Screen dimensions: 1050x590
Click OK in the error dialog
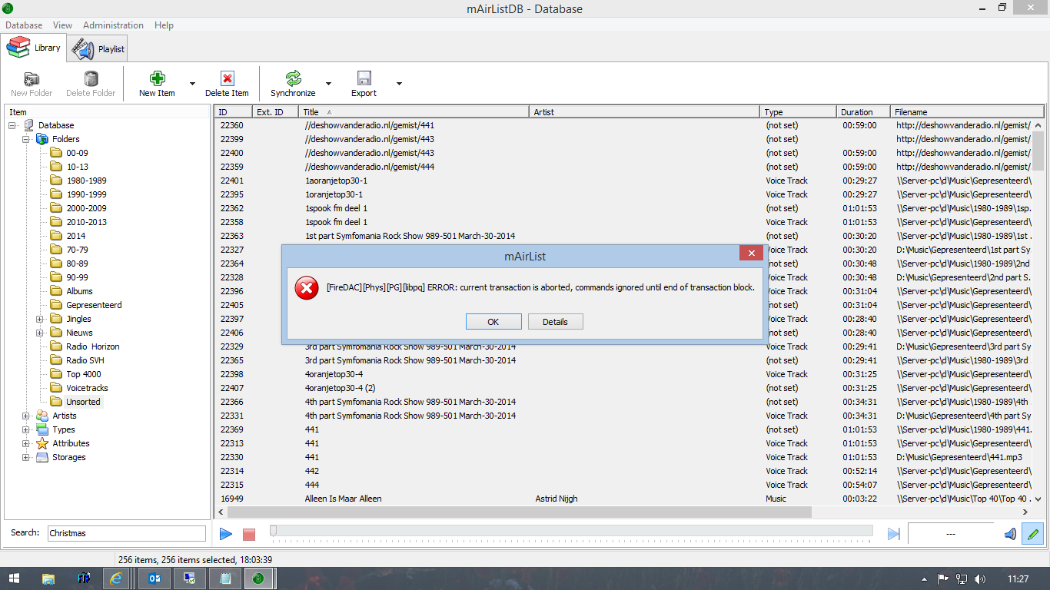(493, 322)
